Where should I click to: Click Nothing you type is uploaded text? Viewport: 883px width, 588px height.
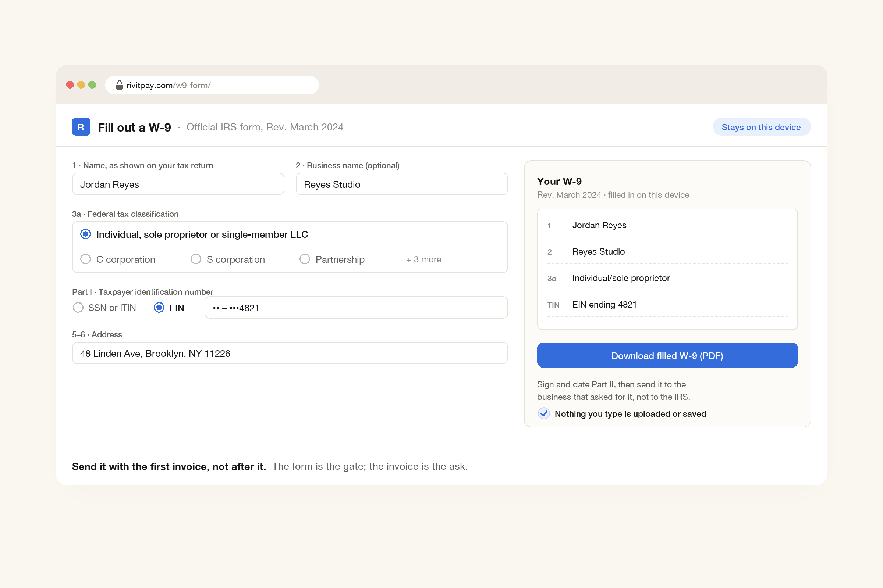click(x=630, y=414)
